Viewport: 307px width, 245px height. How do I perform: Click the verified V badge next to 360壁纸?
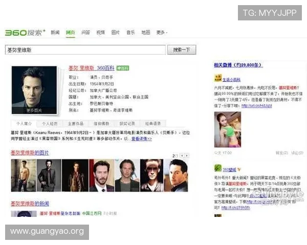click(x=239, y=169)
